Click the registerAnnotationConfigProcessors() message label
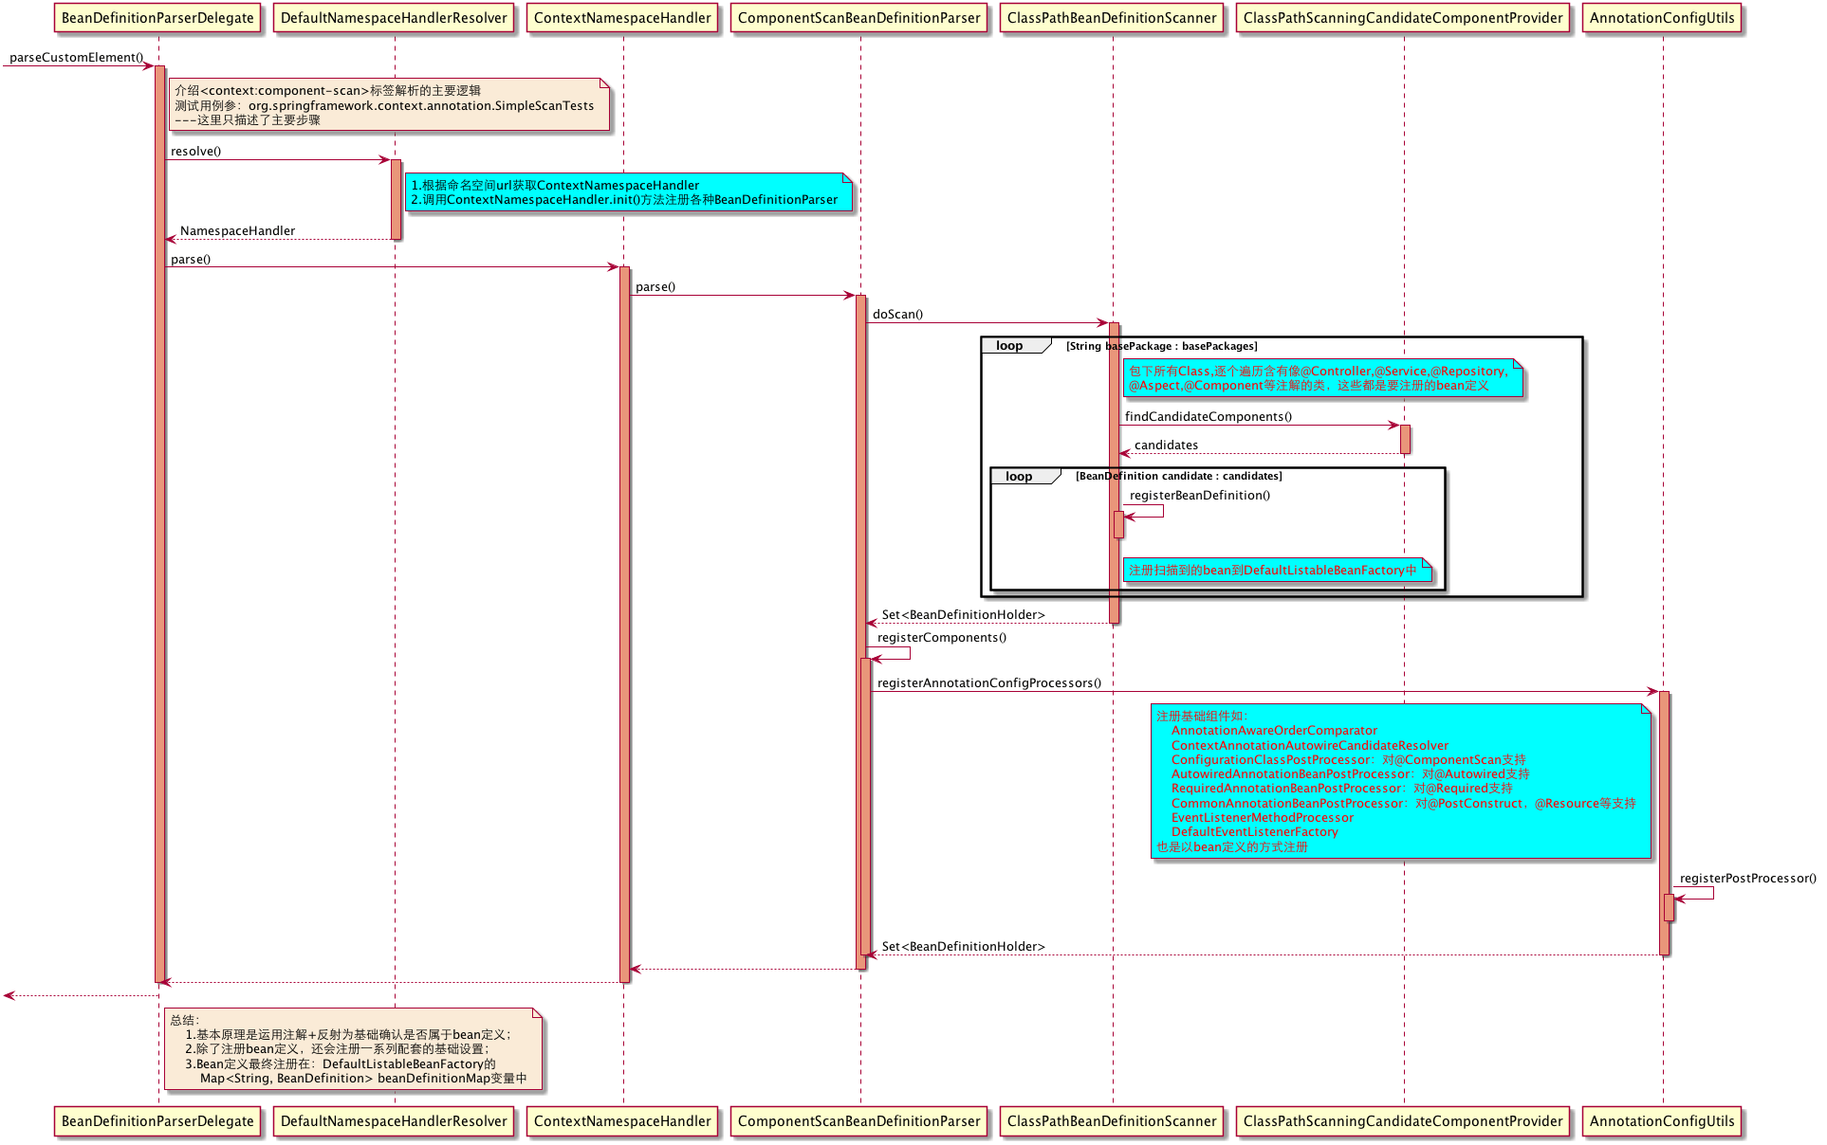Screen dimensions: 1827x1145 pyautogui.click(x=988, y=683)
